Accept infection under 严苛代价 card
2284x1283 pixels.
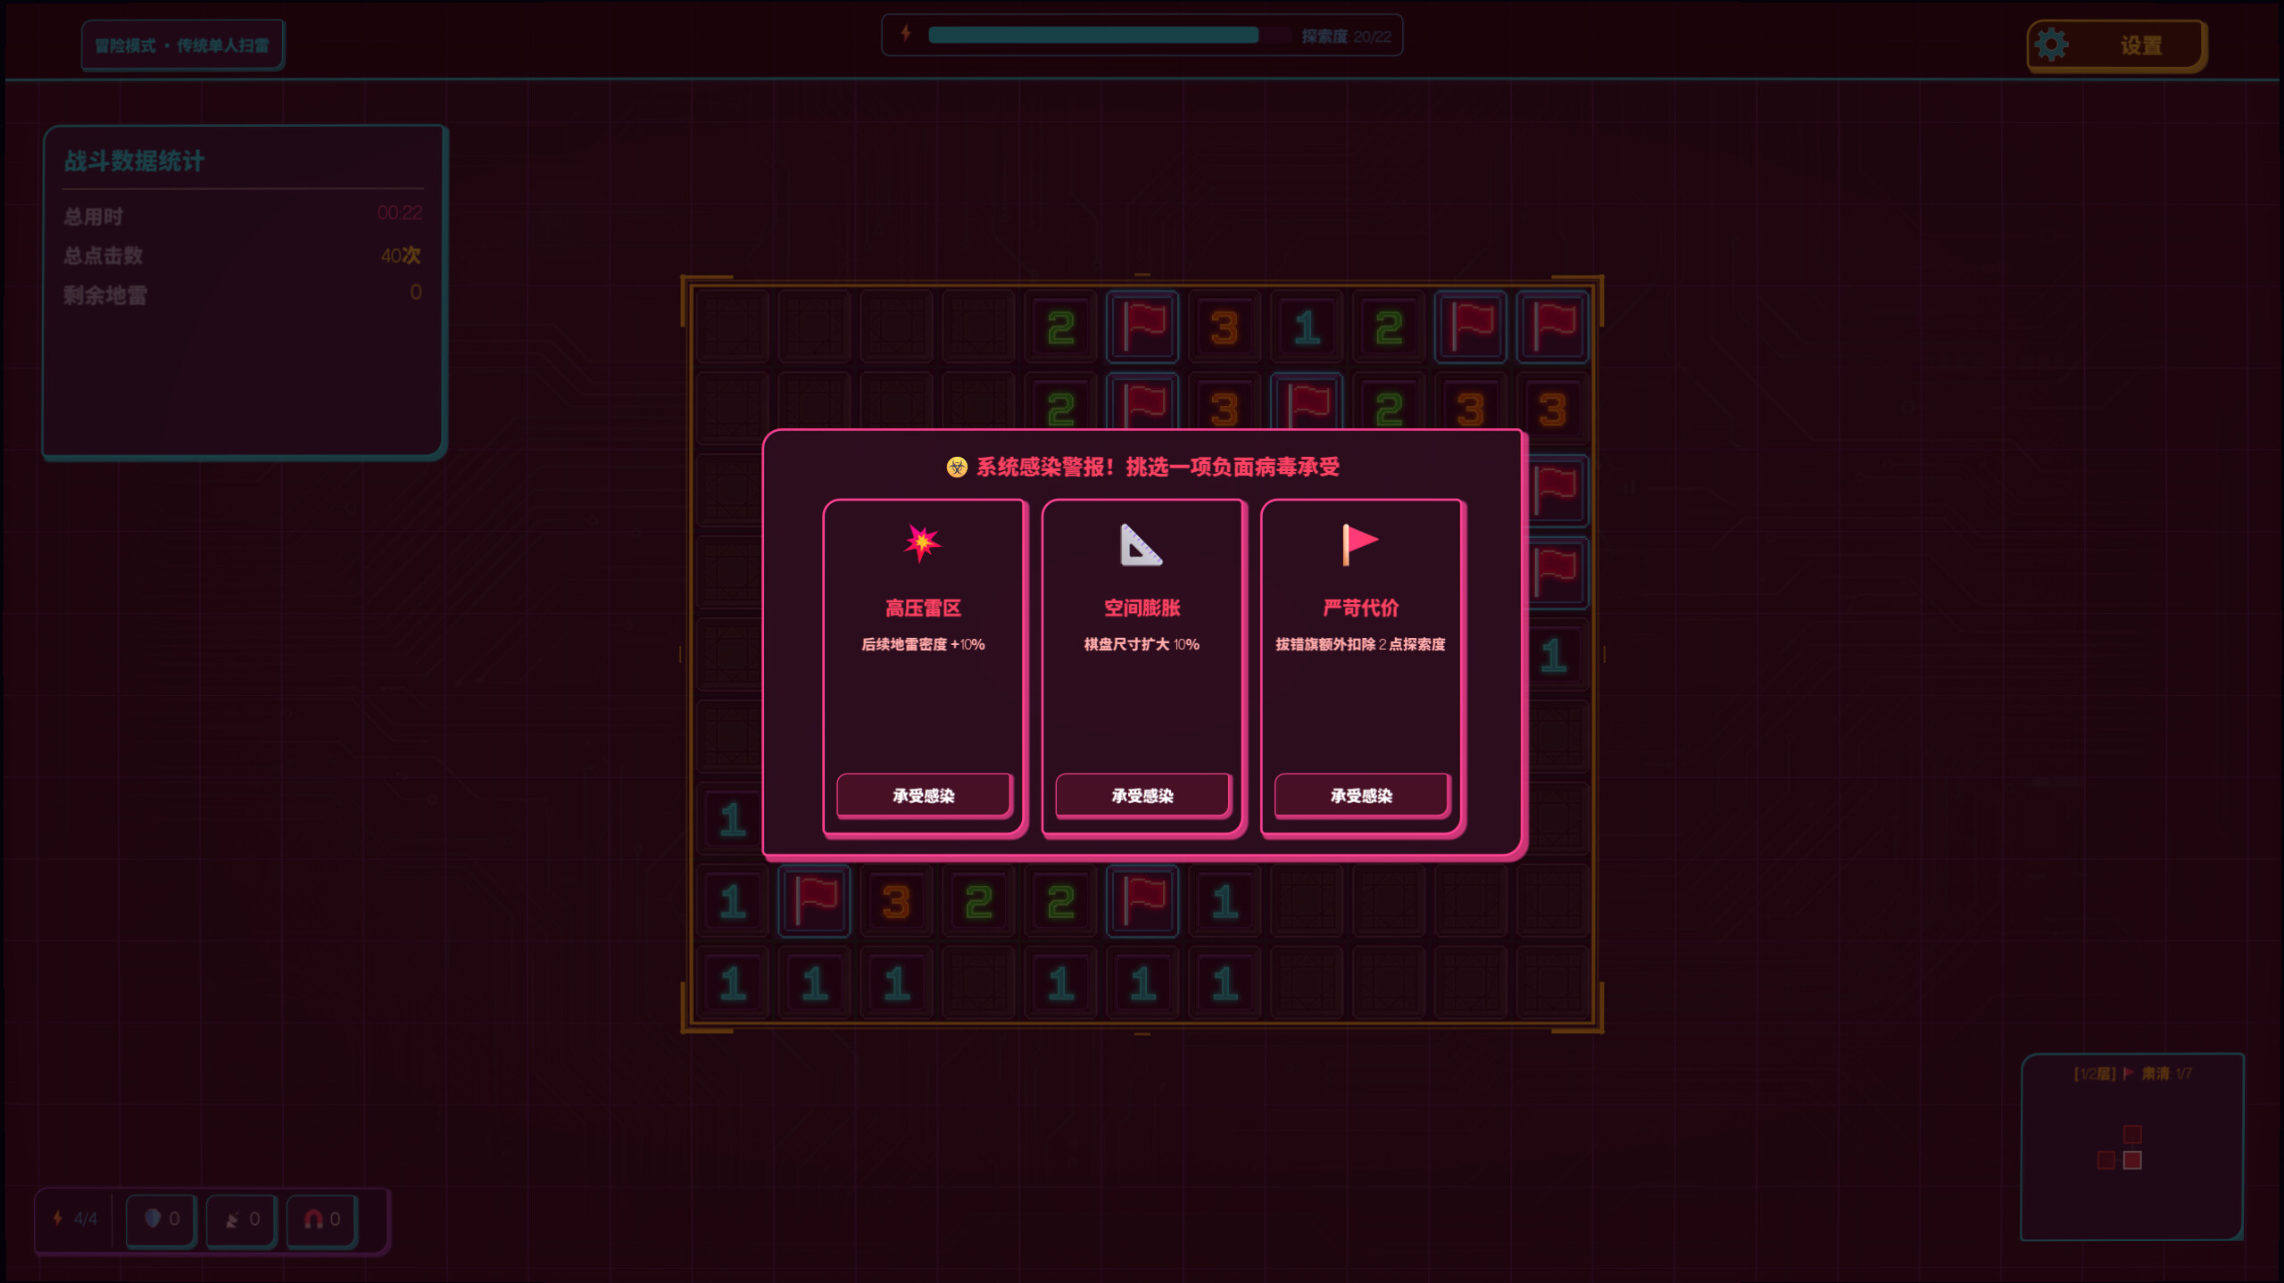(1361, 795)
